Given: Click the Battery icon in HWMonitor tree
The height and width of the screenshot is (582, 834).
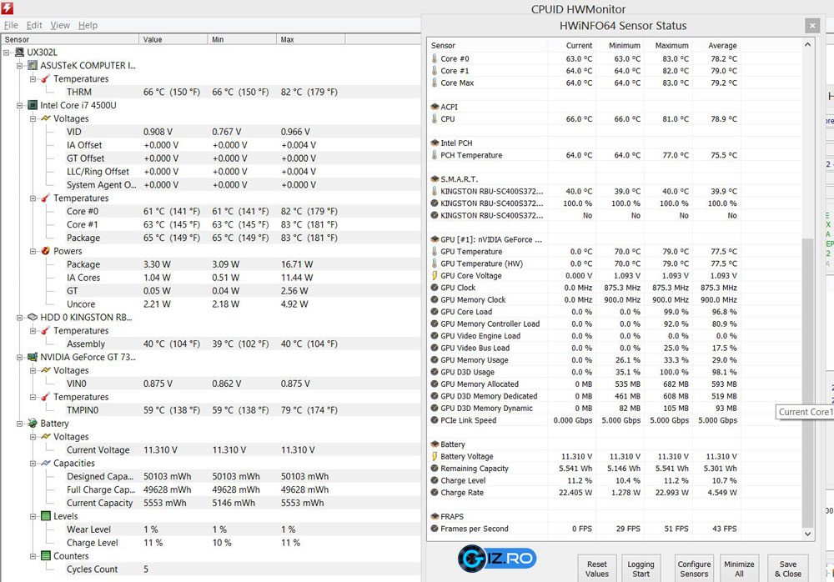Looking at the screenshot, I should pyautogui.click(x=33, y=424).
